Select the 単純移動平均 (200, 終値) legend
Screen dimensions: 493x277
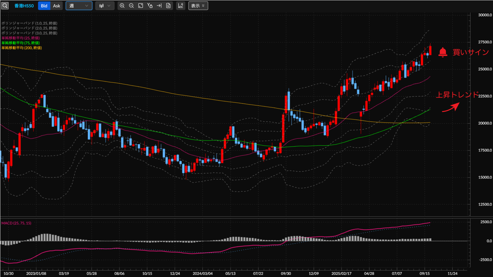[x=21, y=48]
